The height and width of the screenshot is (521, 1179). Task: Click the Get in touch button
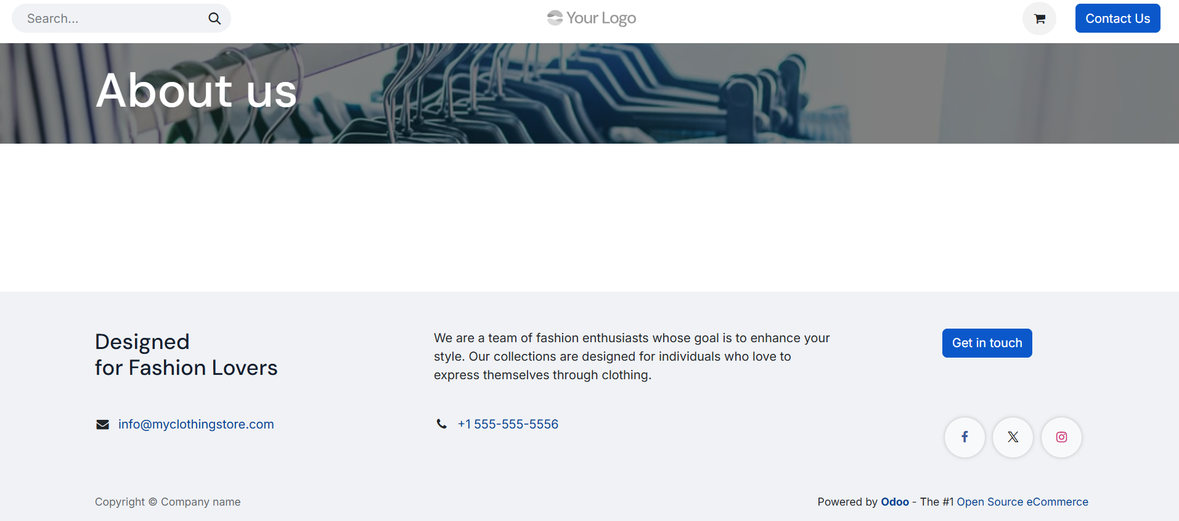987,343
